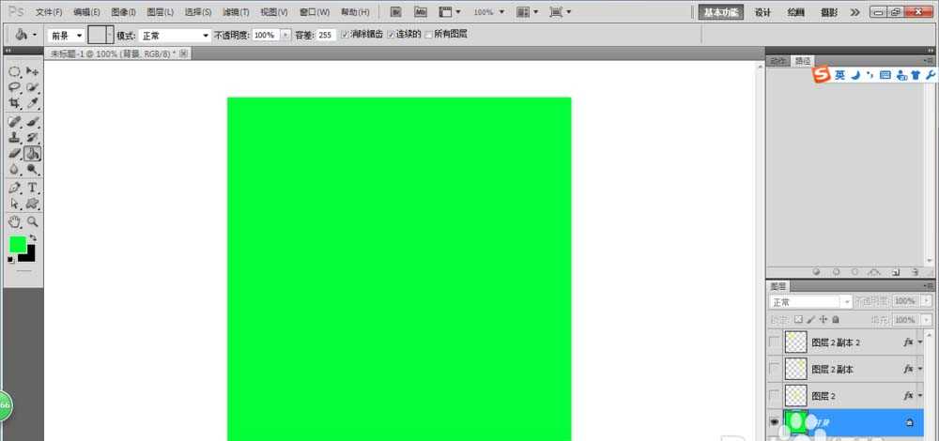This screenshot has width=939, height=441.
Task: Open the fill source 前景 dropdown
Action: [66, 35]
